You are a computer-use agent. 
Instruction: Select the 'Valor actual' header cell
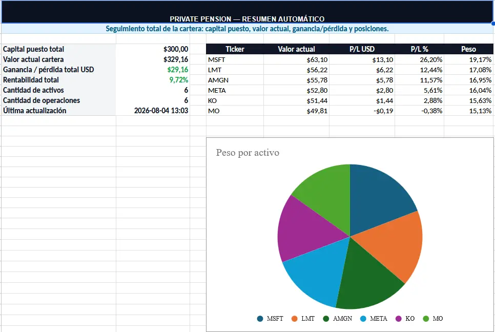[x=296, y=49]
